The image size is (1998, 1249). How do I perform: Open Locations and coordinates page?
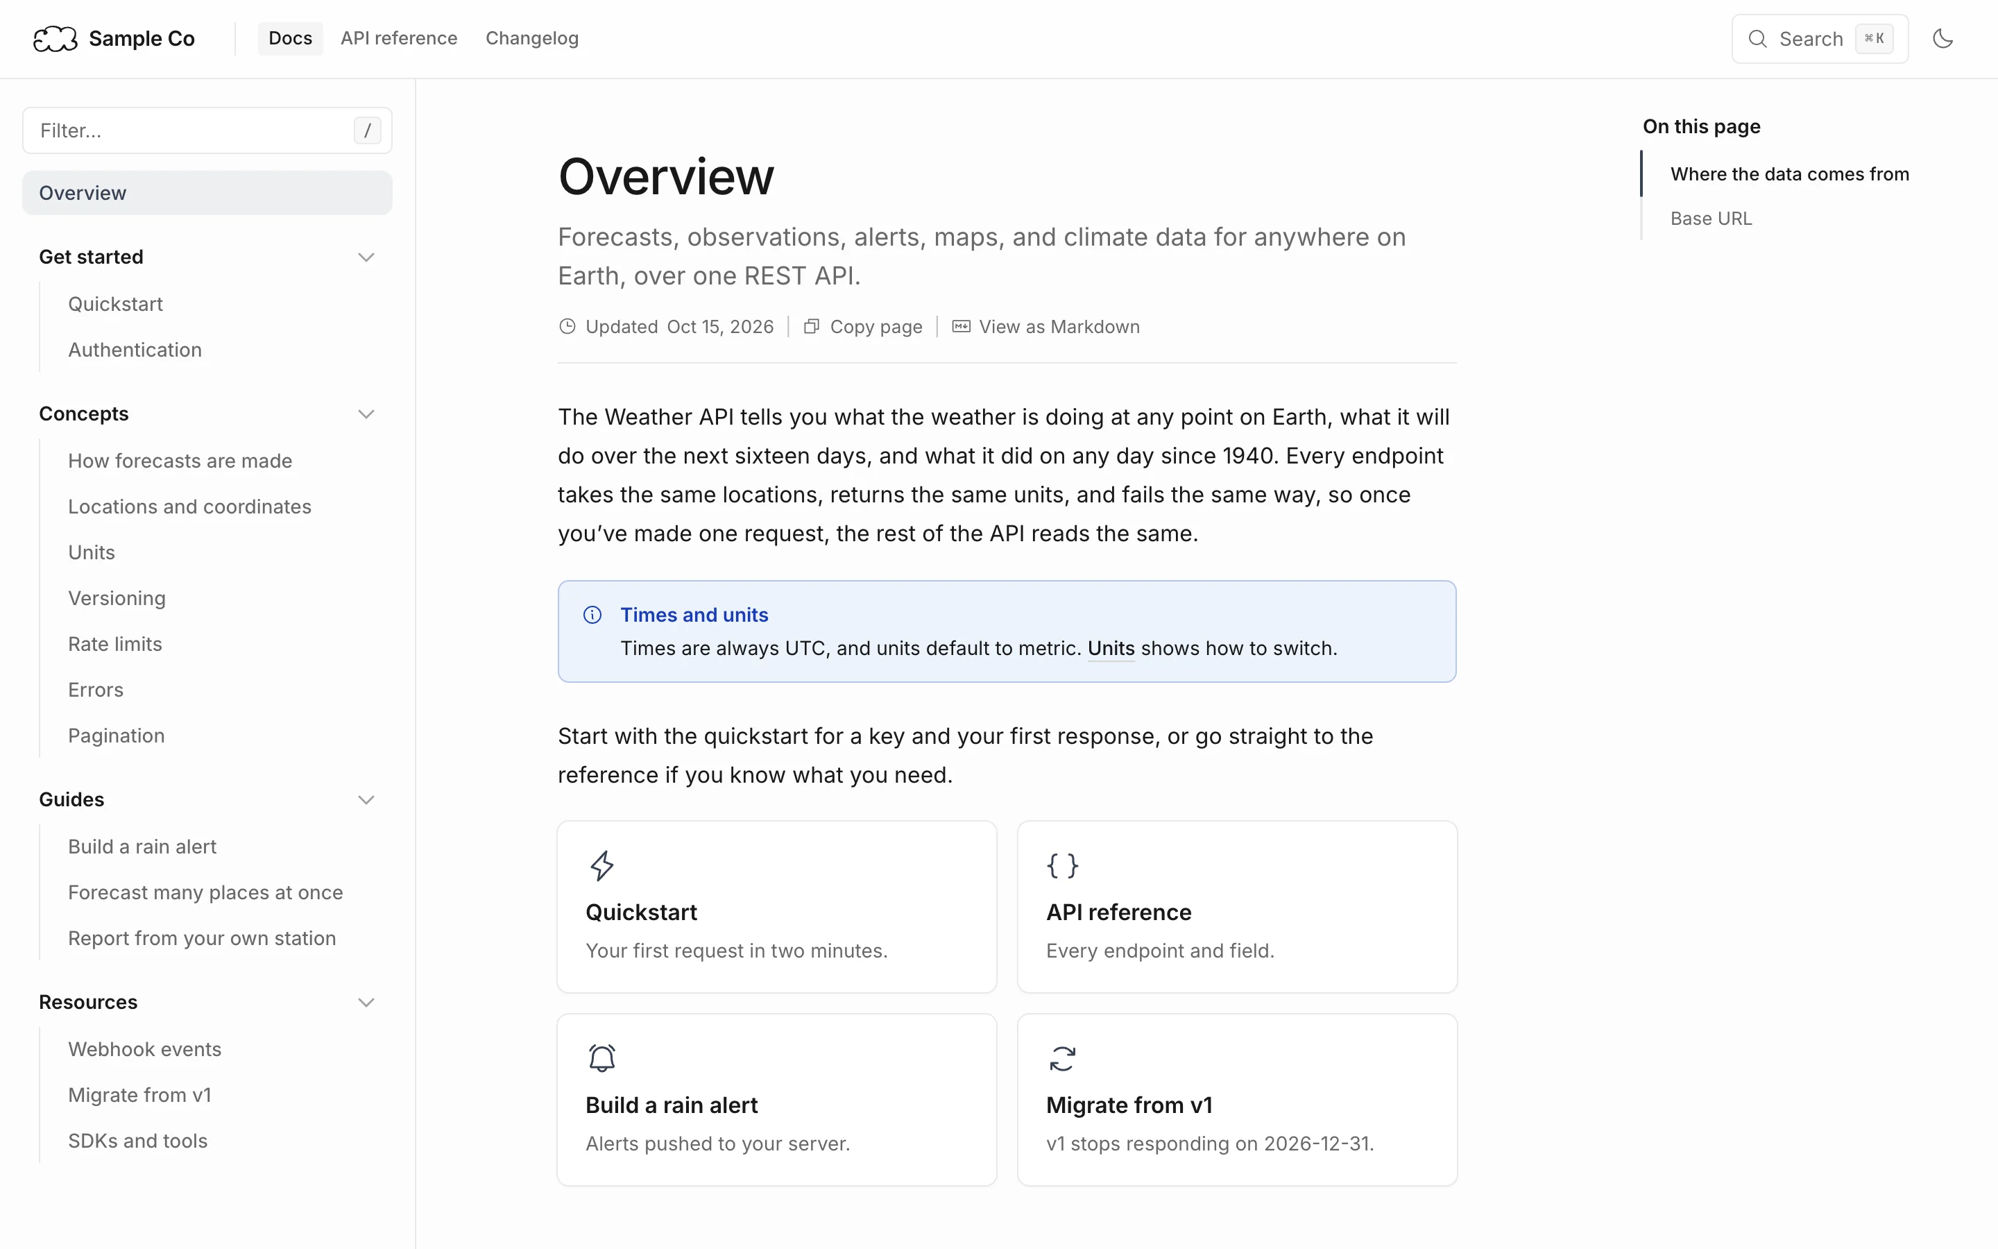[x=190, y=507]
